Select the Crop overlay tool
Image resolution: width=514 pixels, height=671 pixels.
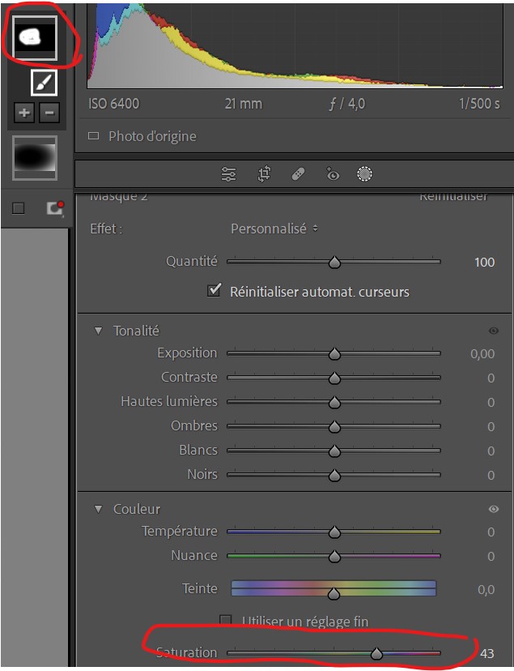(x=264, y=174)
